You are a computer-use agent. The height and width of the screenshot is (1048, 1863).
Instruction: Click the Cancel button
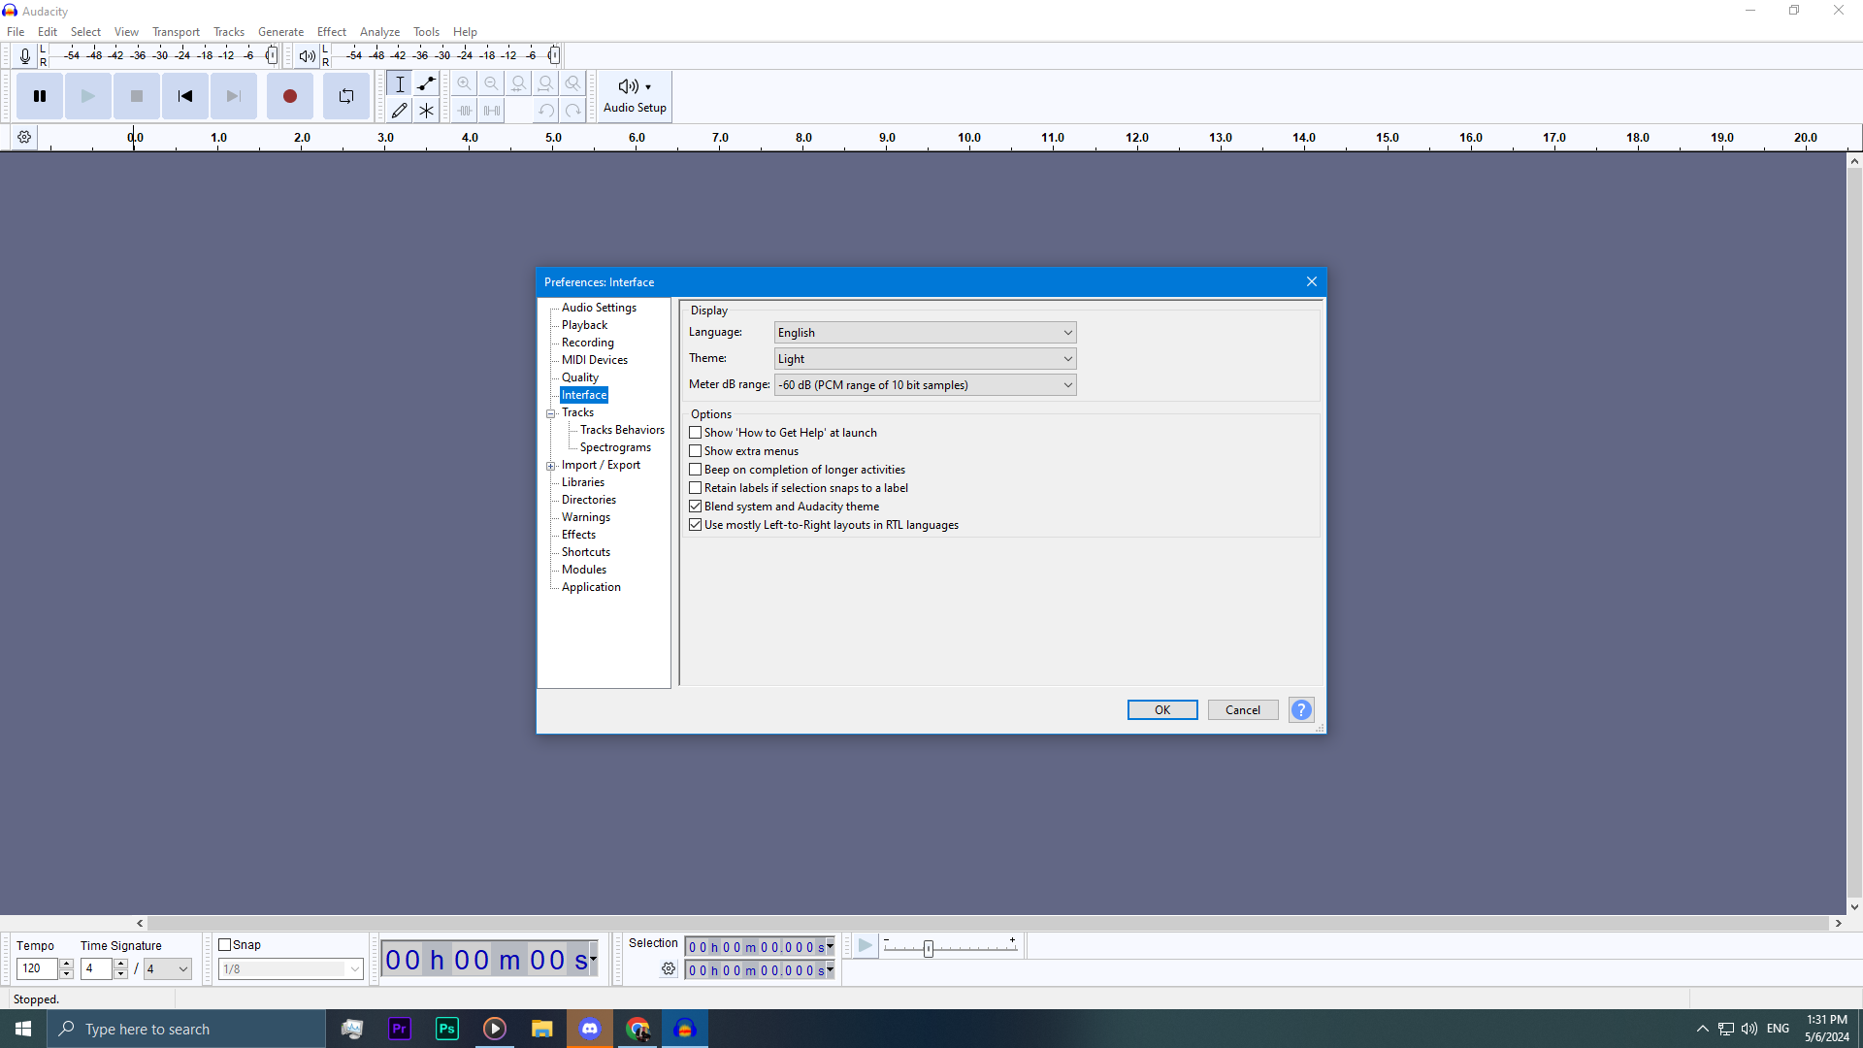click(1242, 710)
